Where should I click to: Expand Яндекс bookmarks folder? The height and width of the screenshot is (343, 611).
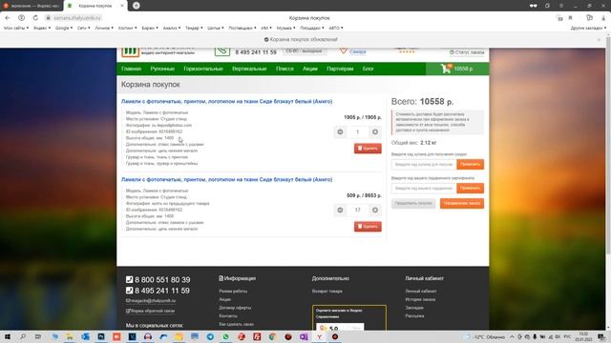(42, 28)
